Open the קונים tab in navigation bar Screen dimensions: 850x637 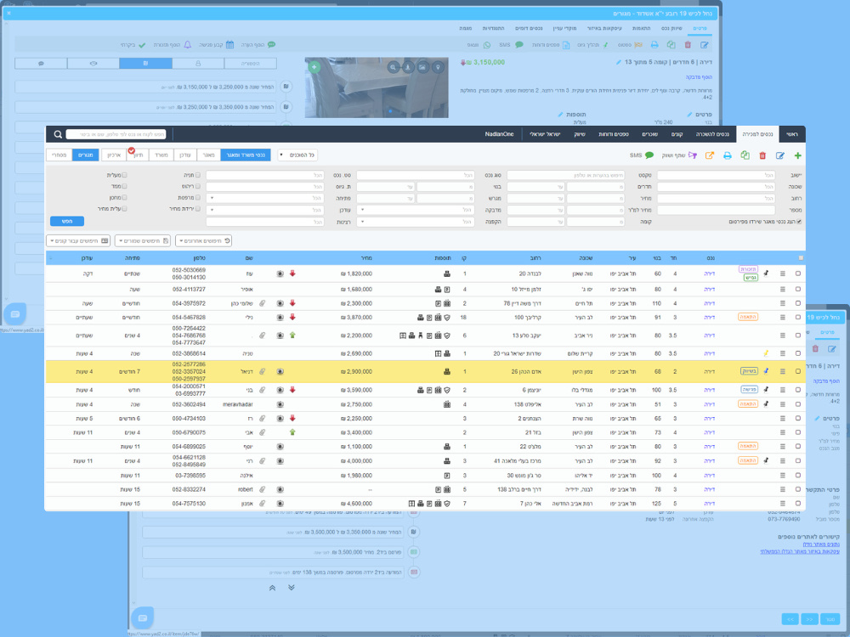677,134
